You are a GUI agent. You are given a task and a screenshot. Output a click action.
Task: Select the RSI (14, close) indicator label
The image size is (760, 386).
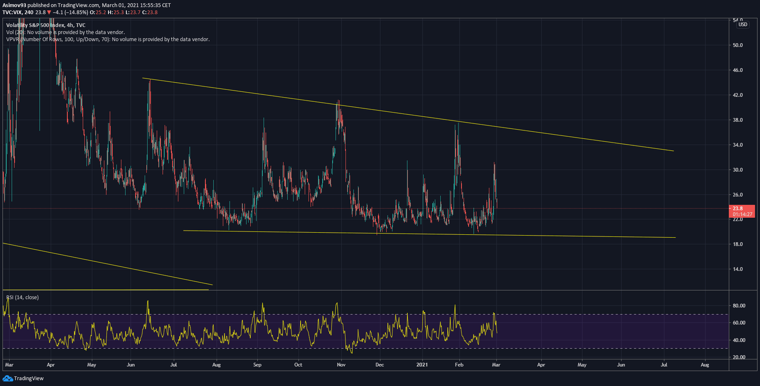point(22,297)
